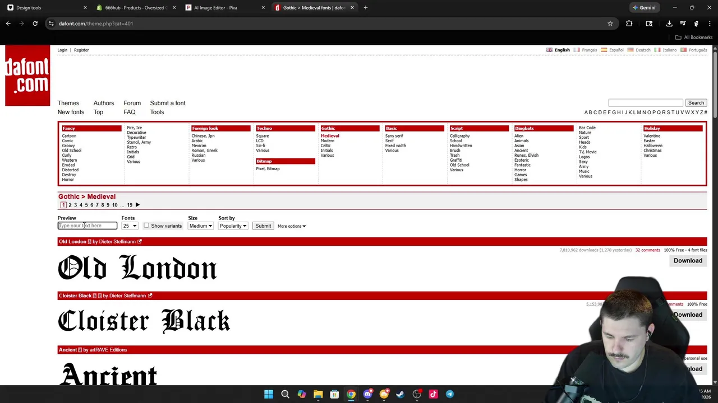Open Submit a font page

pos(168,103)
